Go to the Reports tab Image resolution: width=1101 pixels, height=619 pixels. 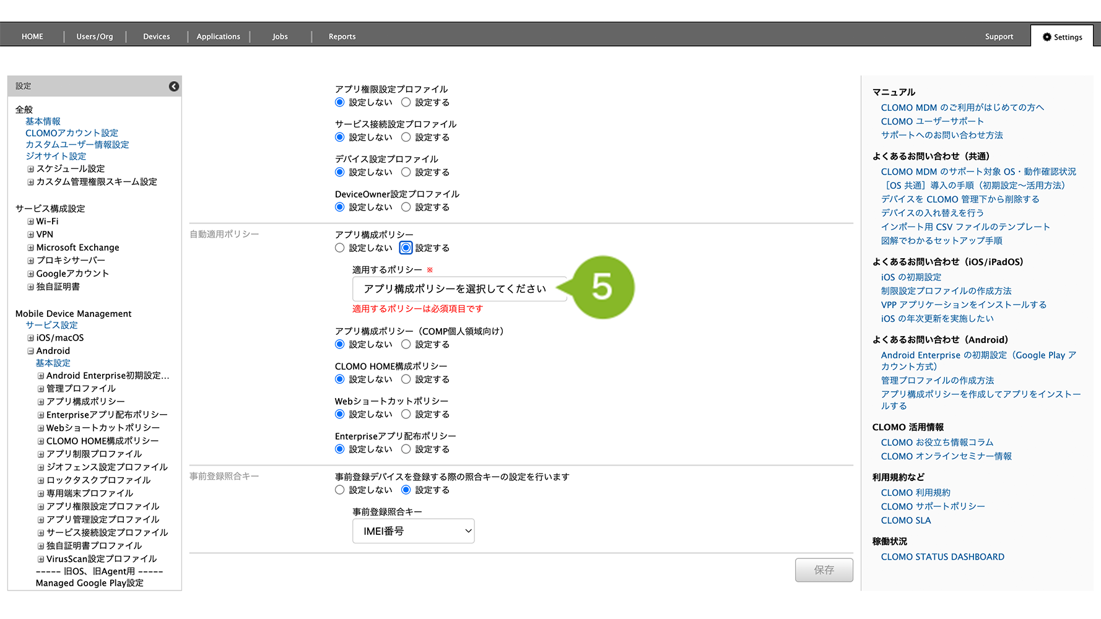tap(342, 37)
